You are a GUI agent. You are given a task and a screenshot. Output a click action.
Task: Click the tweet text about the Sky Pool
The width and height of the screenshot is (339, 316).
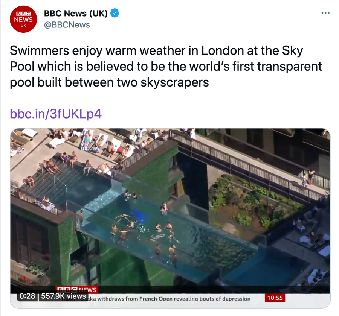(x=166, y=66)
